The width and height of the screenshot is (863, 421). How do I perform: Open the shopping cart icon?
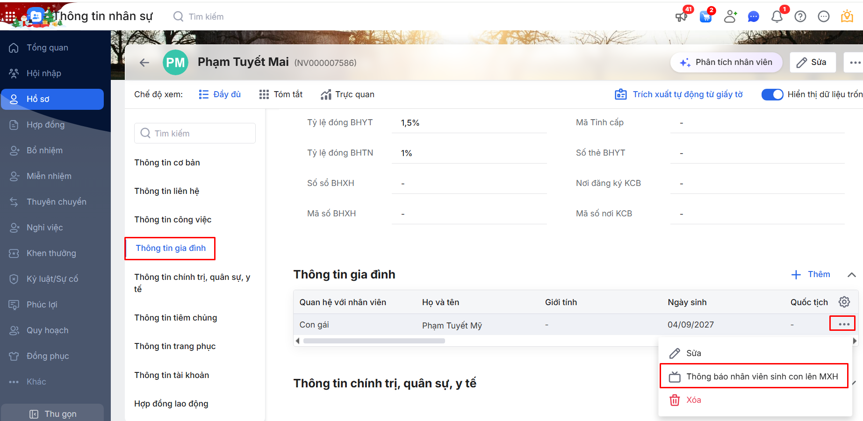tap(705, 17)
